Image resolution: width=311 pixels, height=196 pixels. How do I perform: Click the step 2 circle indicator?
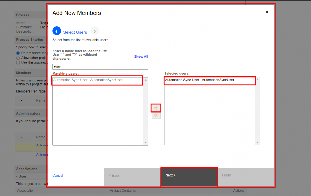pyautogui.click(x=95, y=32)
